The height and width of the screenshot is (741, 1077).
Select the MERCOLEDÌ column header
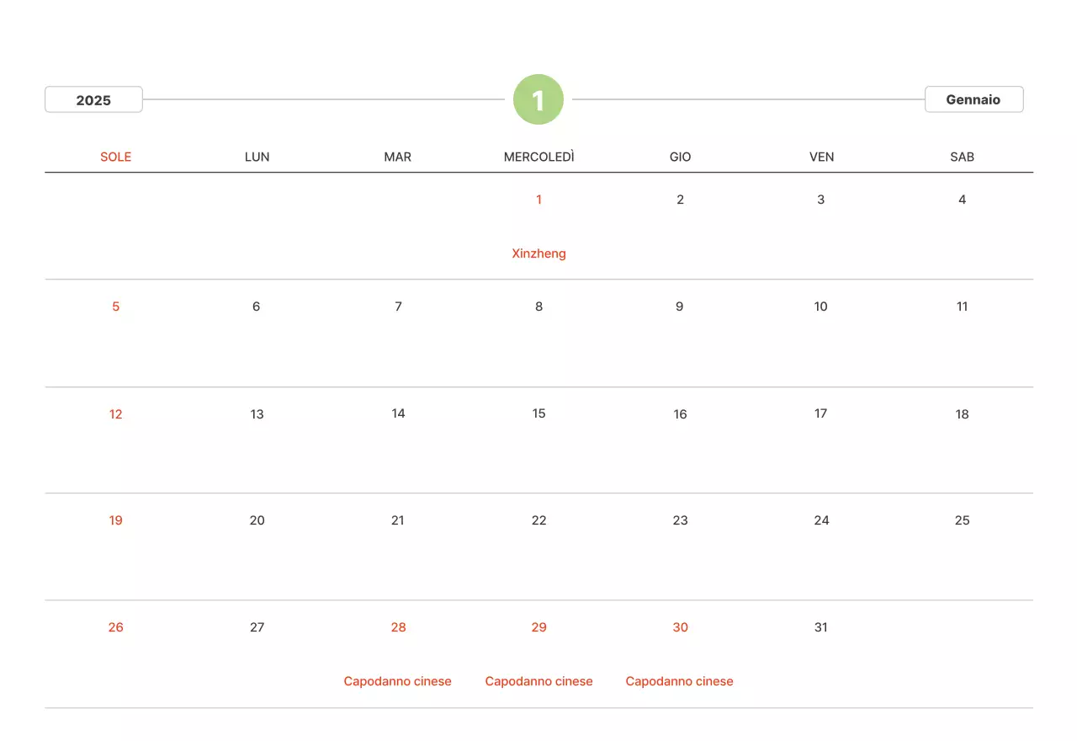click(538, 157)
